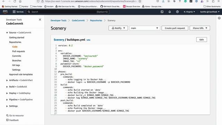Collapse the Source CodeCommit section
Viewport: 222px width, 125px height.
coord(7,33)
